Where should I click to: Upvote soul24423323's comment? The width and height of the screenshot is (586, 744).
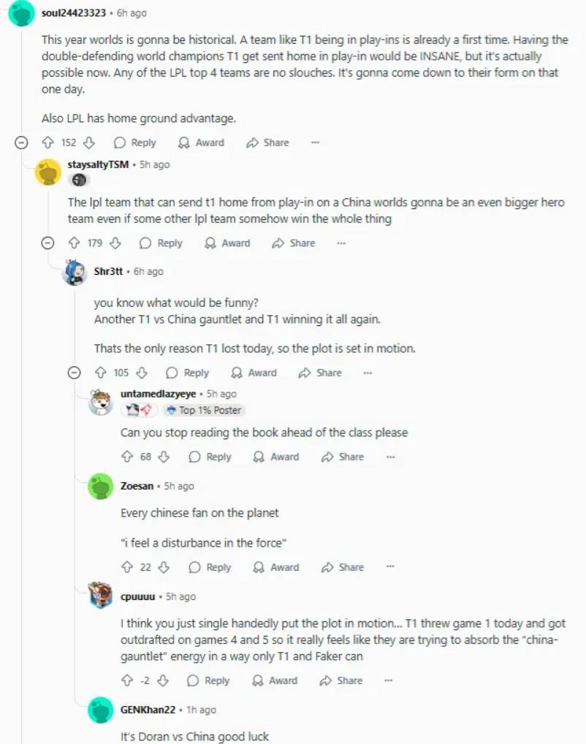point(47,143)
